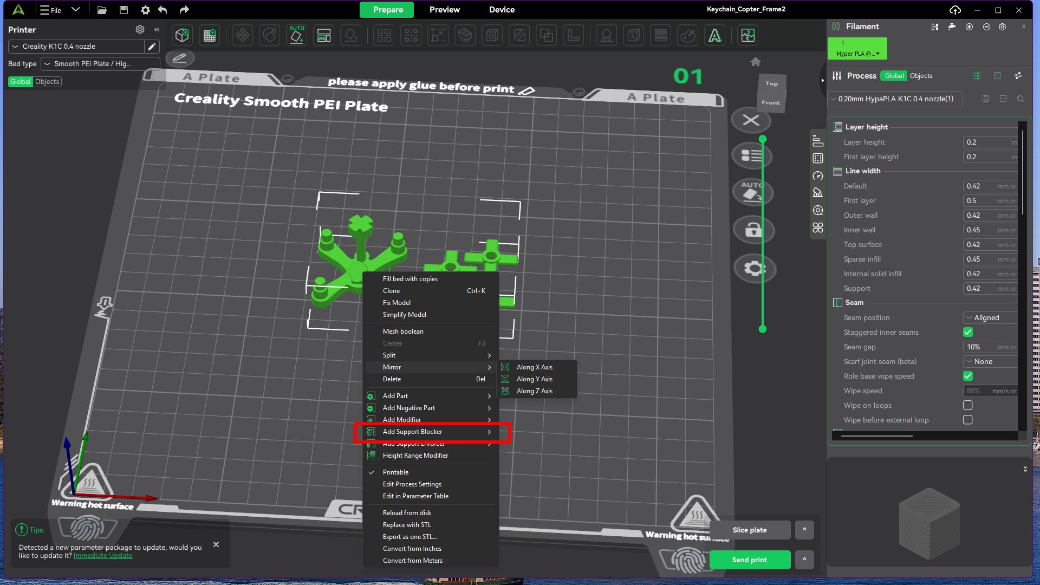Click the Add plate grid icon

[x=210, y=36]
